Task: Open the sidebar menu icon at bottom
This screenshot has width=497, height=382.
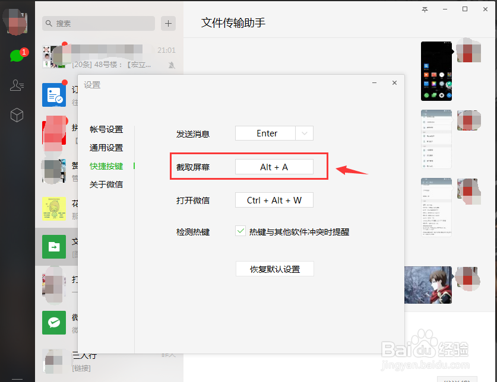Action: point(17,379)
